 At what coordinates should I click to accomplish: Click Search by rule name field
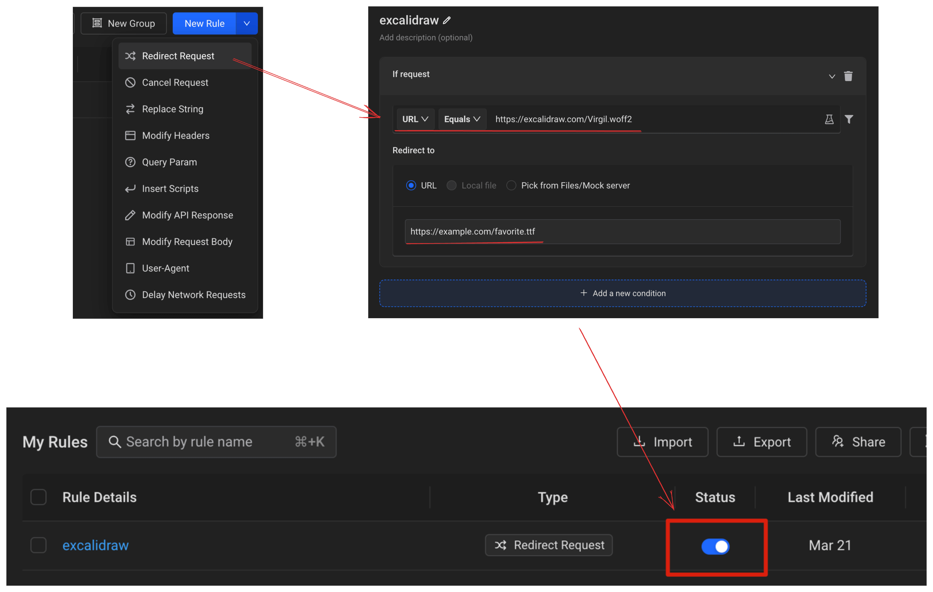216,442
